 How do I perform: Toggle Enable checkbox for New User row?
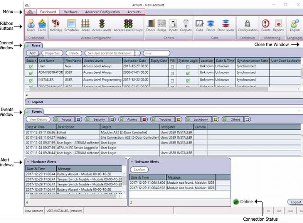pyautogui.click(x=31, y=67)
